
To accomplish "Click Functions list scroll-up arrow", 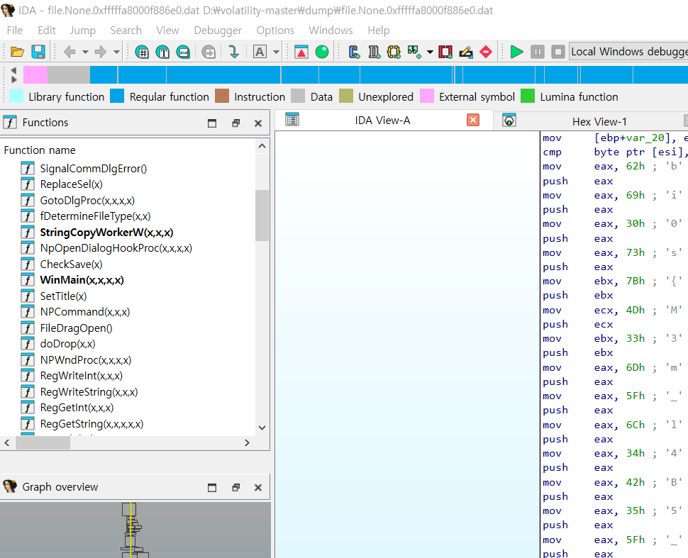I will [262, 146].
